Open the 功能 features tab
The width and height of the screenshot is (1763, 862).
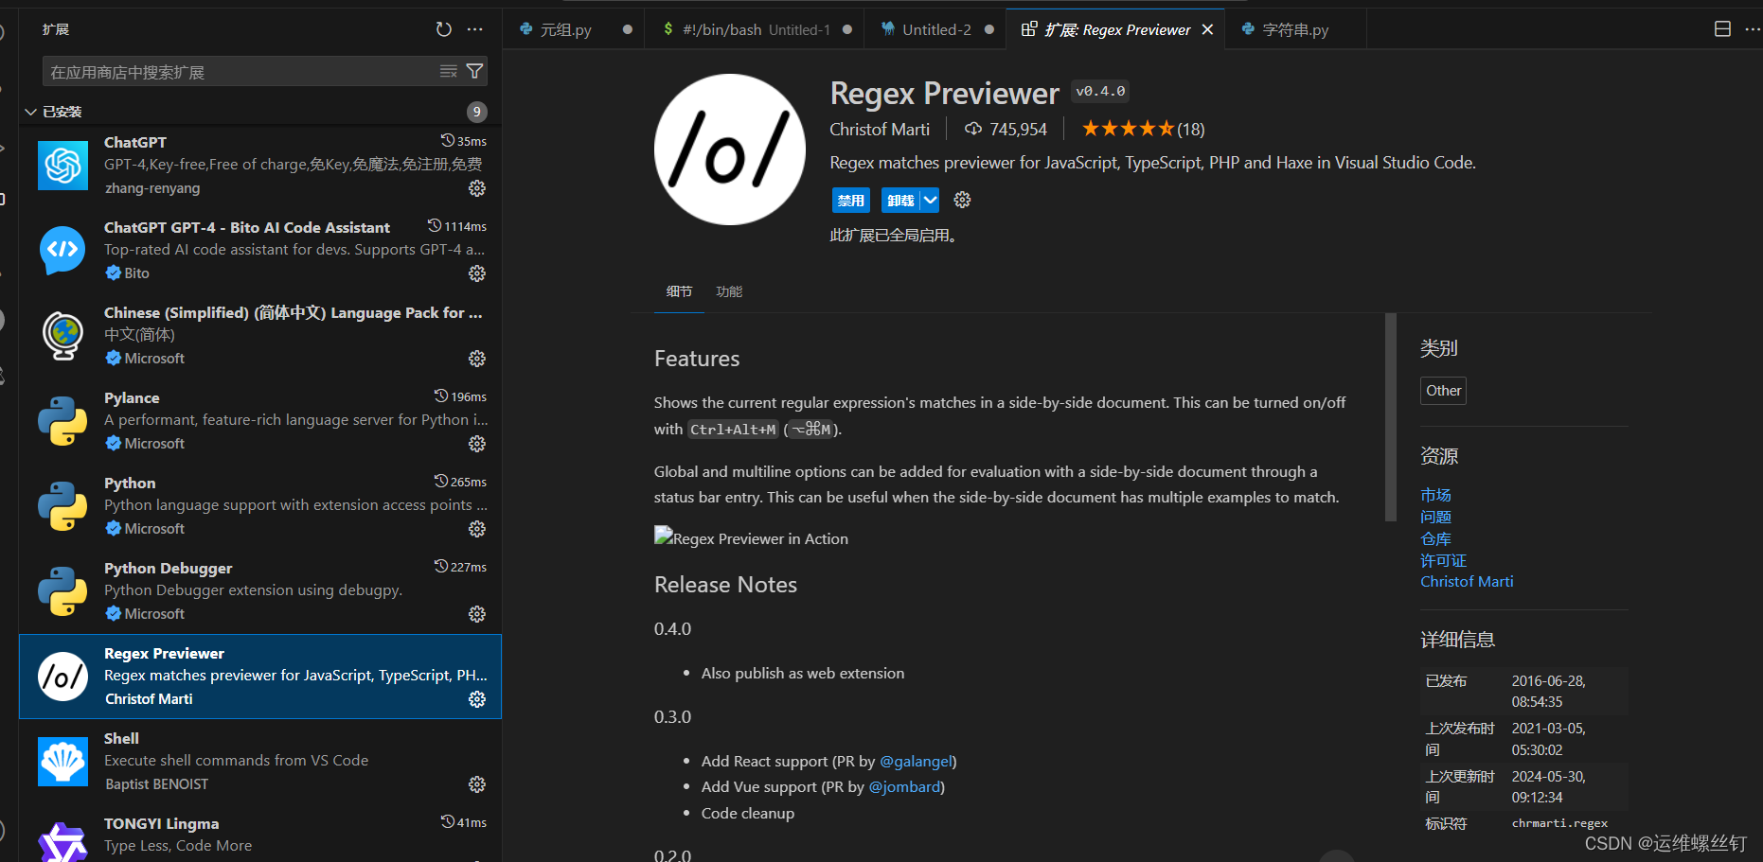pyautogui.click(x=729, y=291)
